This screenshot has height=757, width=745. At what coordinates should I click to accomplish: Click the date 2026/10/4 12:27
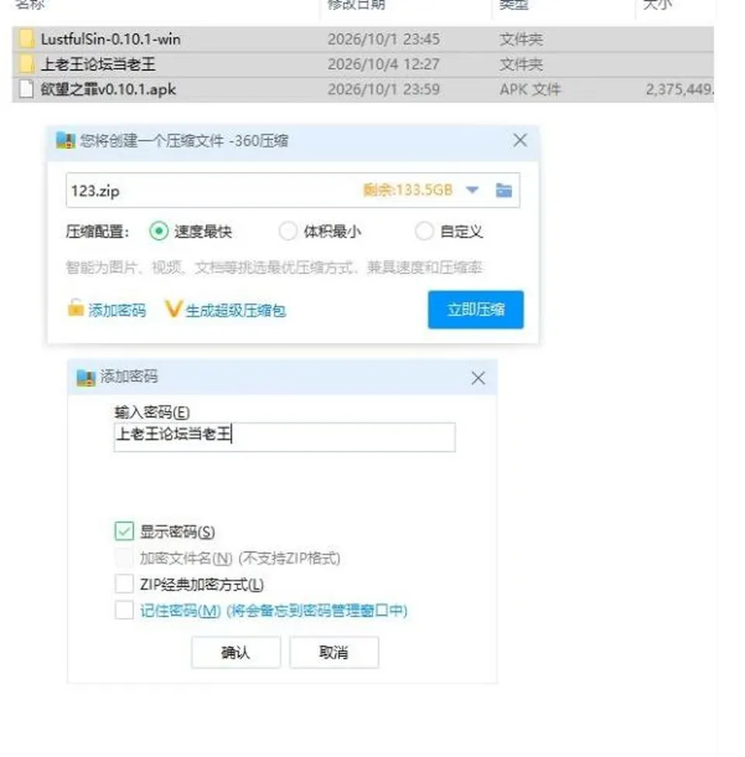click(x=383, y=64)
